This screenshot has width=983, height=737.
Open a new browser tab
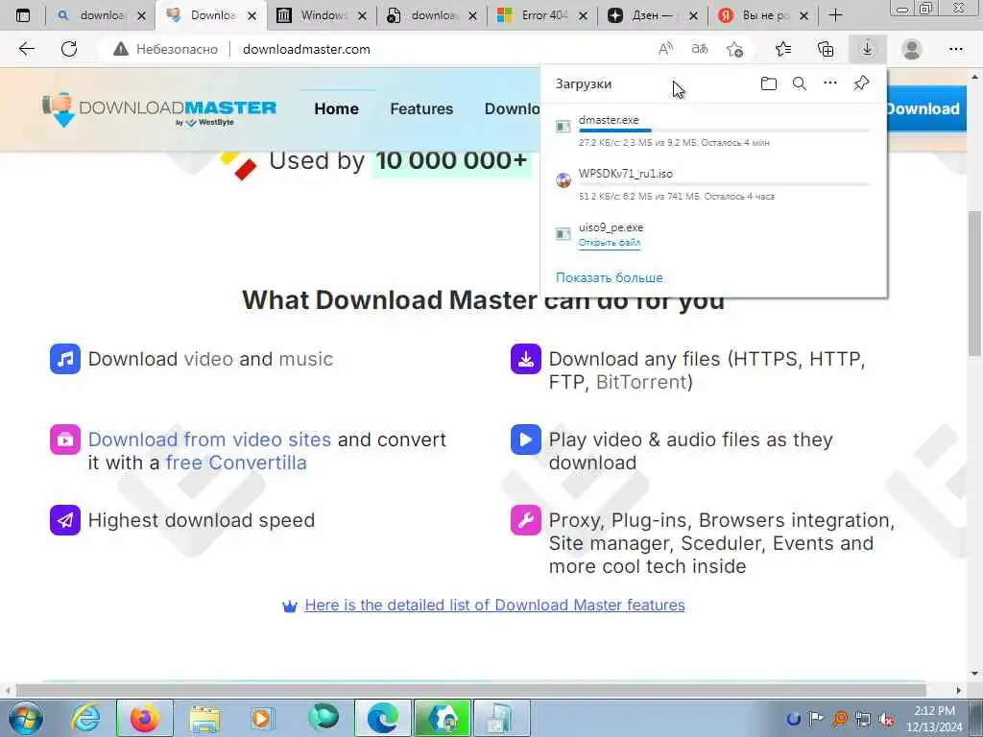836,15
